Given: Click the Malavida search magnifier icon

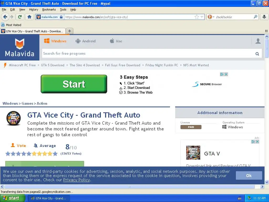Looking at the screenshot, I should [x=257, y=54].
